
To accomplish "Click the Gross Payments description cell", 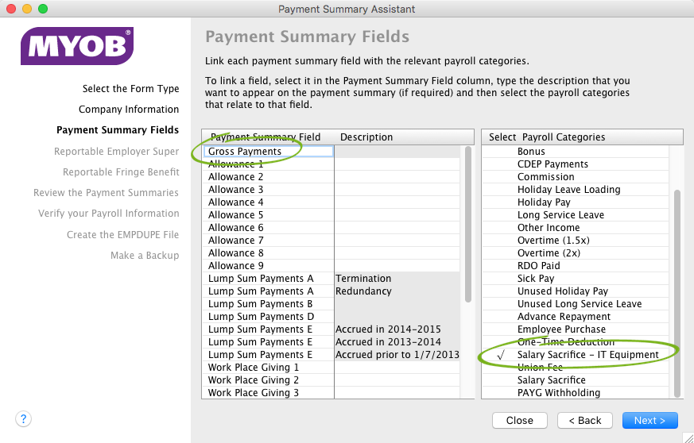I will (397, 151).
